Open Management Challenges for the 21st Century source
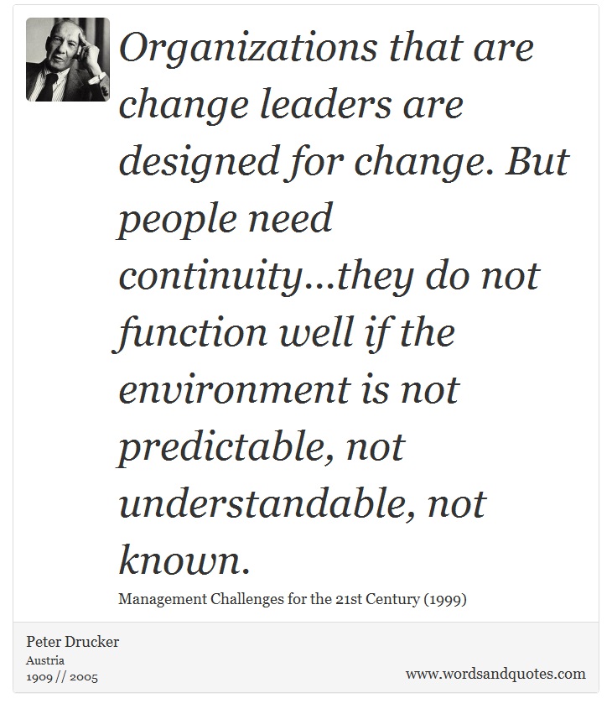This screenshot has height=714, width=612. 269,599
